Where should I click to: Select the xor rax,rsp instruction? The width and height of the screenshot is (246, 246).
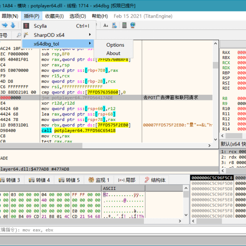(55, 65)
